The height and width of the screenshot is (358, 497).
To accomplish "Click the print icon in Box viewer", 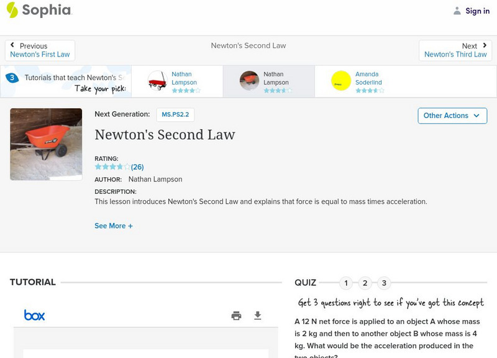I will 236,316.
